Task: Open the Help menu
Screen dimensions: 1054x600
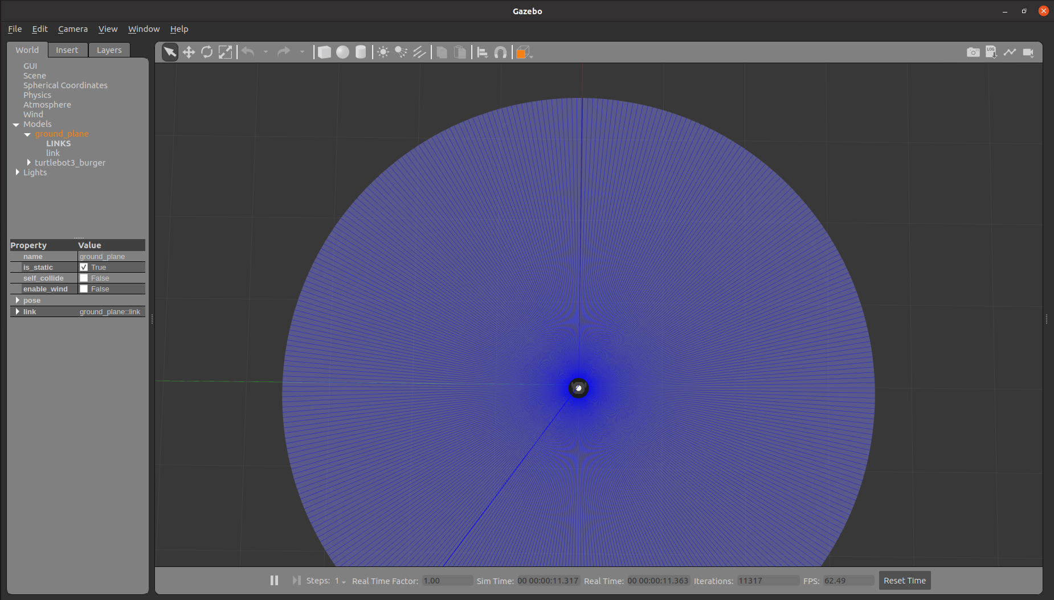Action: pos(179,29)
